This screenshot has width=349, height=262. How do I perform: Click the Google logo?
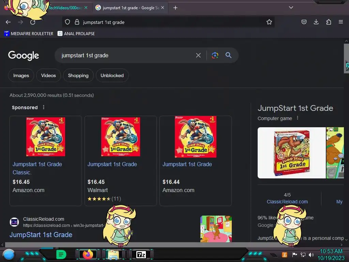pyautogui.click(x=24, y=56)
